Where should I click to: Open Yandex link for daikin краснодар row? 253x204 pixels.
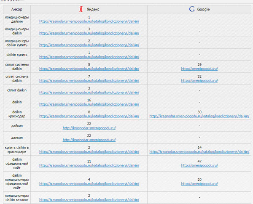[89, 116]
